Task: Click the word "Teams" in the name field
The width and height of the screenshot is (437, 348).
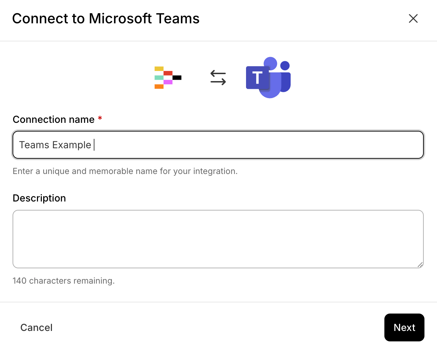Action: 34,145
